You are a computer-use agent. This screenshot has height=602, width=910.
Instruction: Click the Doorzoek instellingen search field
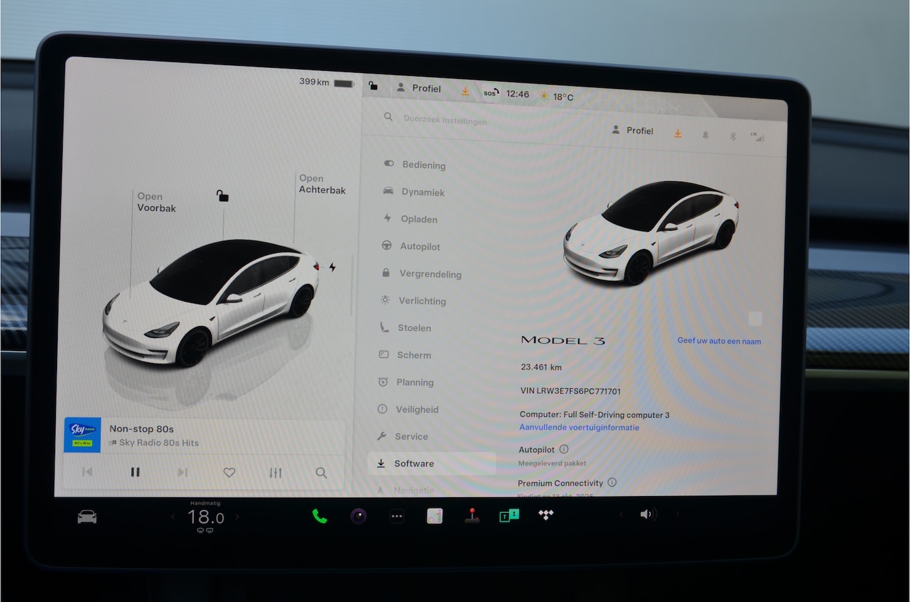[x=445, y=120]
